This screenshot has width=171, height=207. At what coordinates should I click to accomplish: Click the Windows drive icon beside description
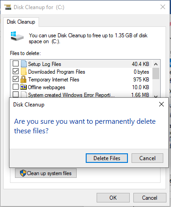pos(17,36)
